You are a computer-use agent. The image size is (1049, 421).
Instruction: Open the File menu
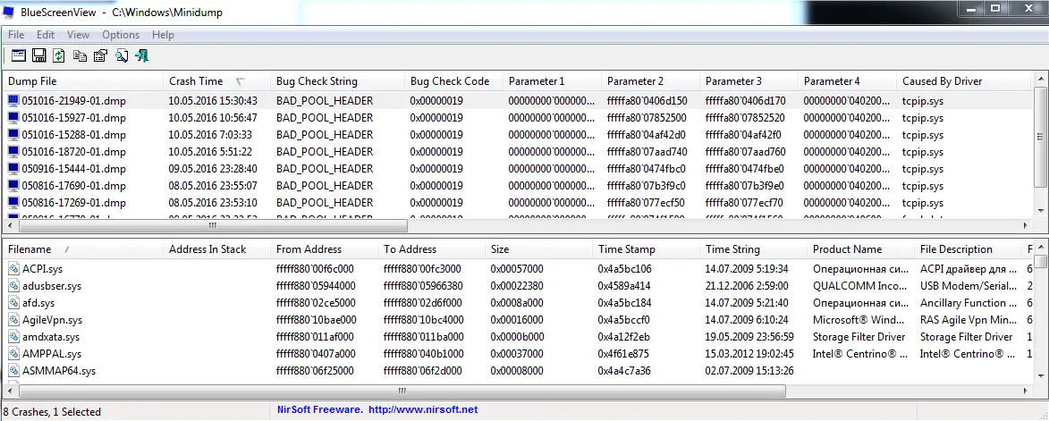tap(16, 35)
